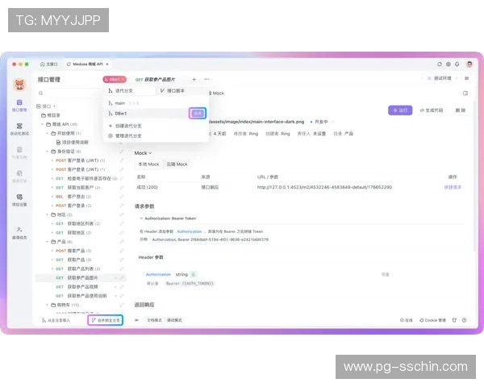Open the D8w1 branch dropdown

[x=115, y=79]
